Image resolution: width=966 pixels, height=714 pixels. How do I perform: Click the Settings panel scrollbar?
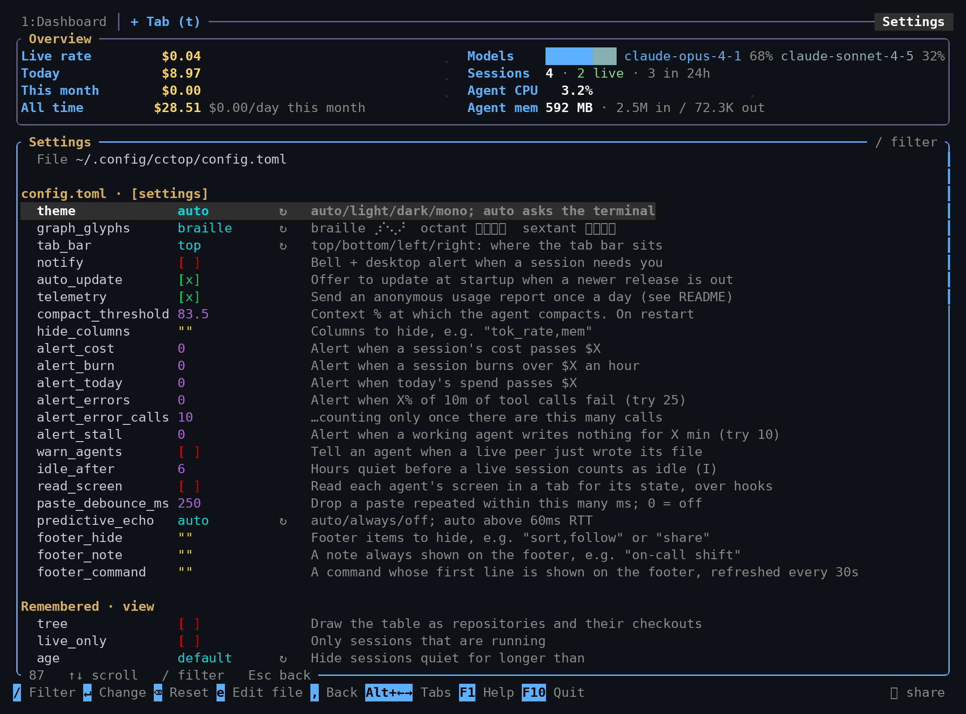coord(948,228)
